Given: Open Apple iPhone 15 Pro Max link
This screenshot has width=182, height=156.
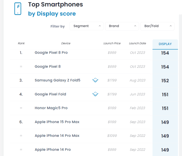Looking at the screenshot, I should (x=57, y=122).
